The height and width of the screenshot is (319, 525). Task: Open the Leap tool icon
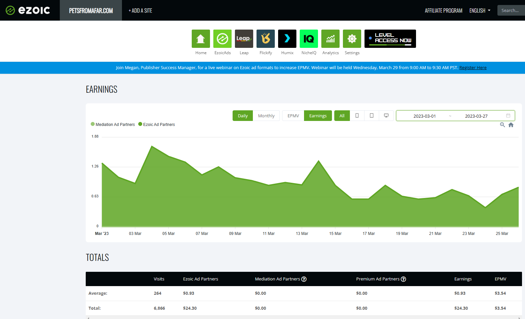[x=244, y=39]
